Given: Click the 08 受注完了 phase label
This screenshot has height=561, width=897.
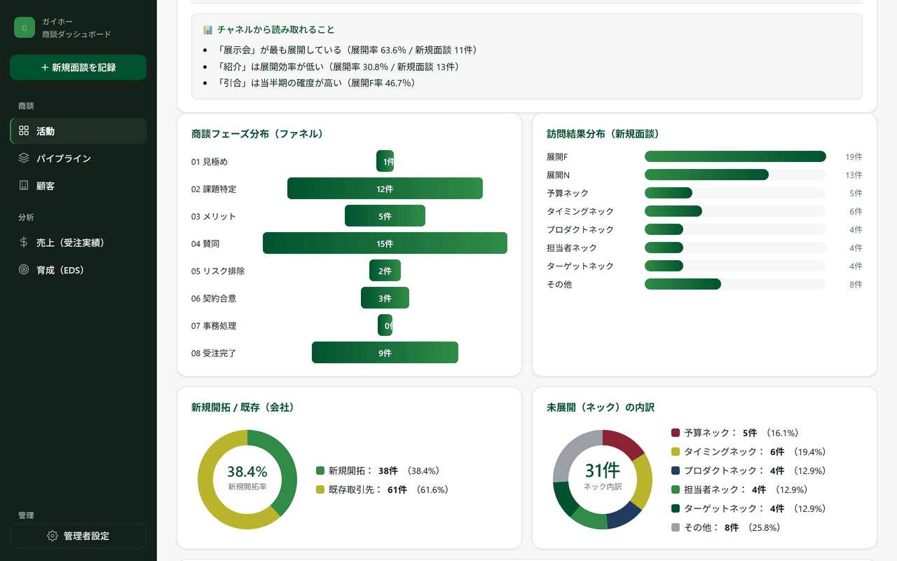Looking at the screenshot, I should point(214,353).
